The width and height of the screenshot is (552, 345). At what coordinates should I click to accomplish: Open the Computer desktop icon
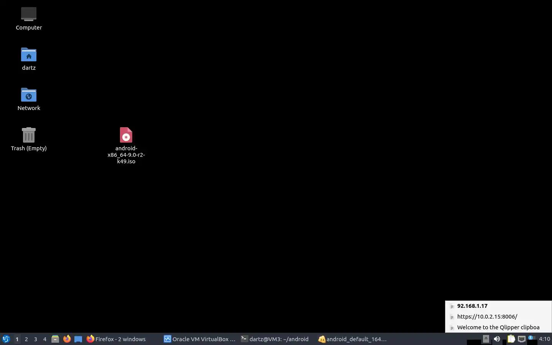coord(29,18)
